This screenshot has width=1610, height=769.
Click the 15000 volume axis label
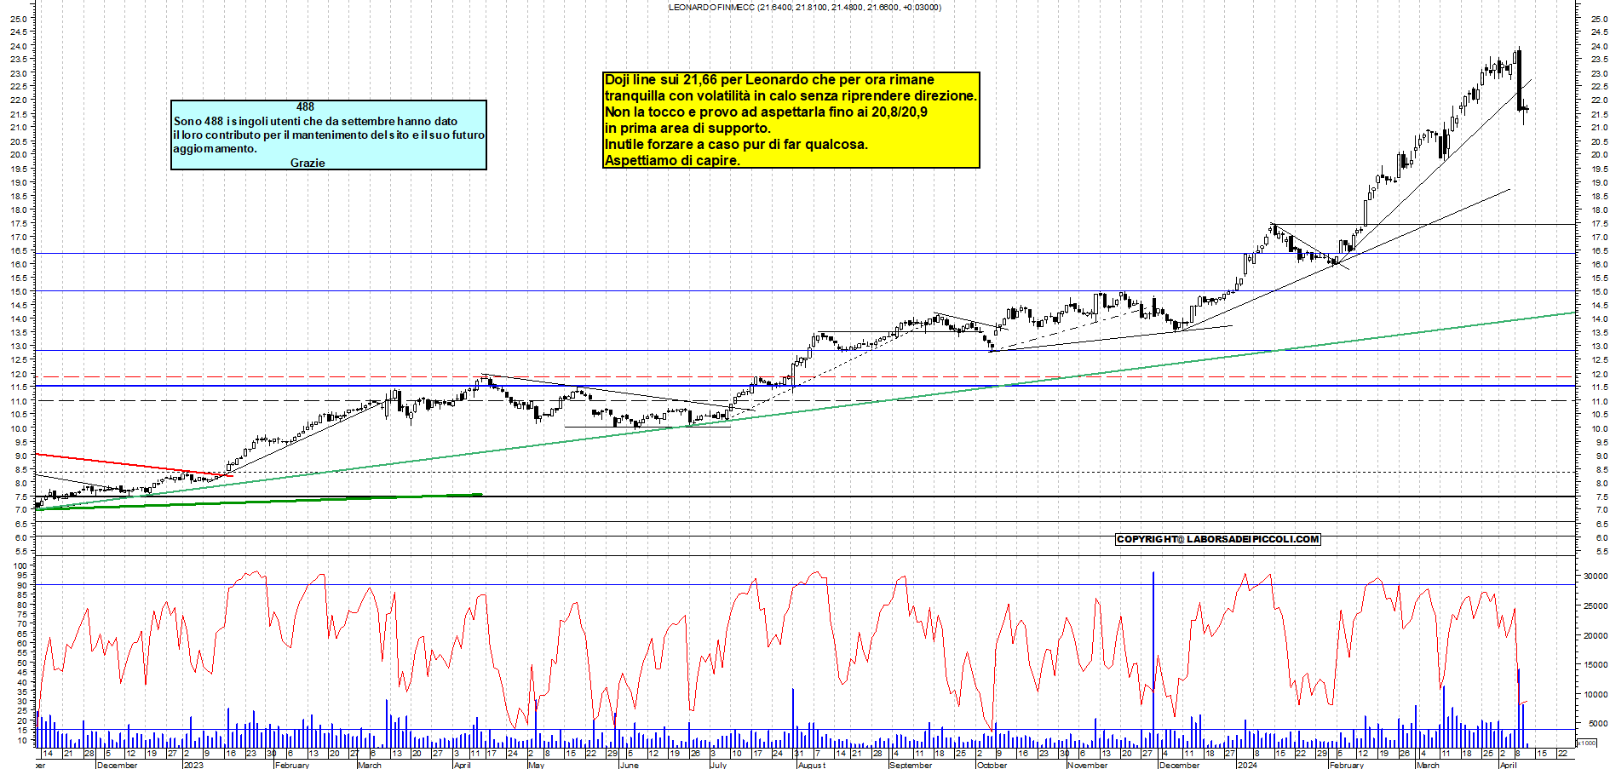1596,665
